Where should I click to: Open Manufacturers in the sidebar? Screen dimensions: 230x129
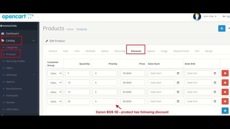[14, 89]
